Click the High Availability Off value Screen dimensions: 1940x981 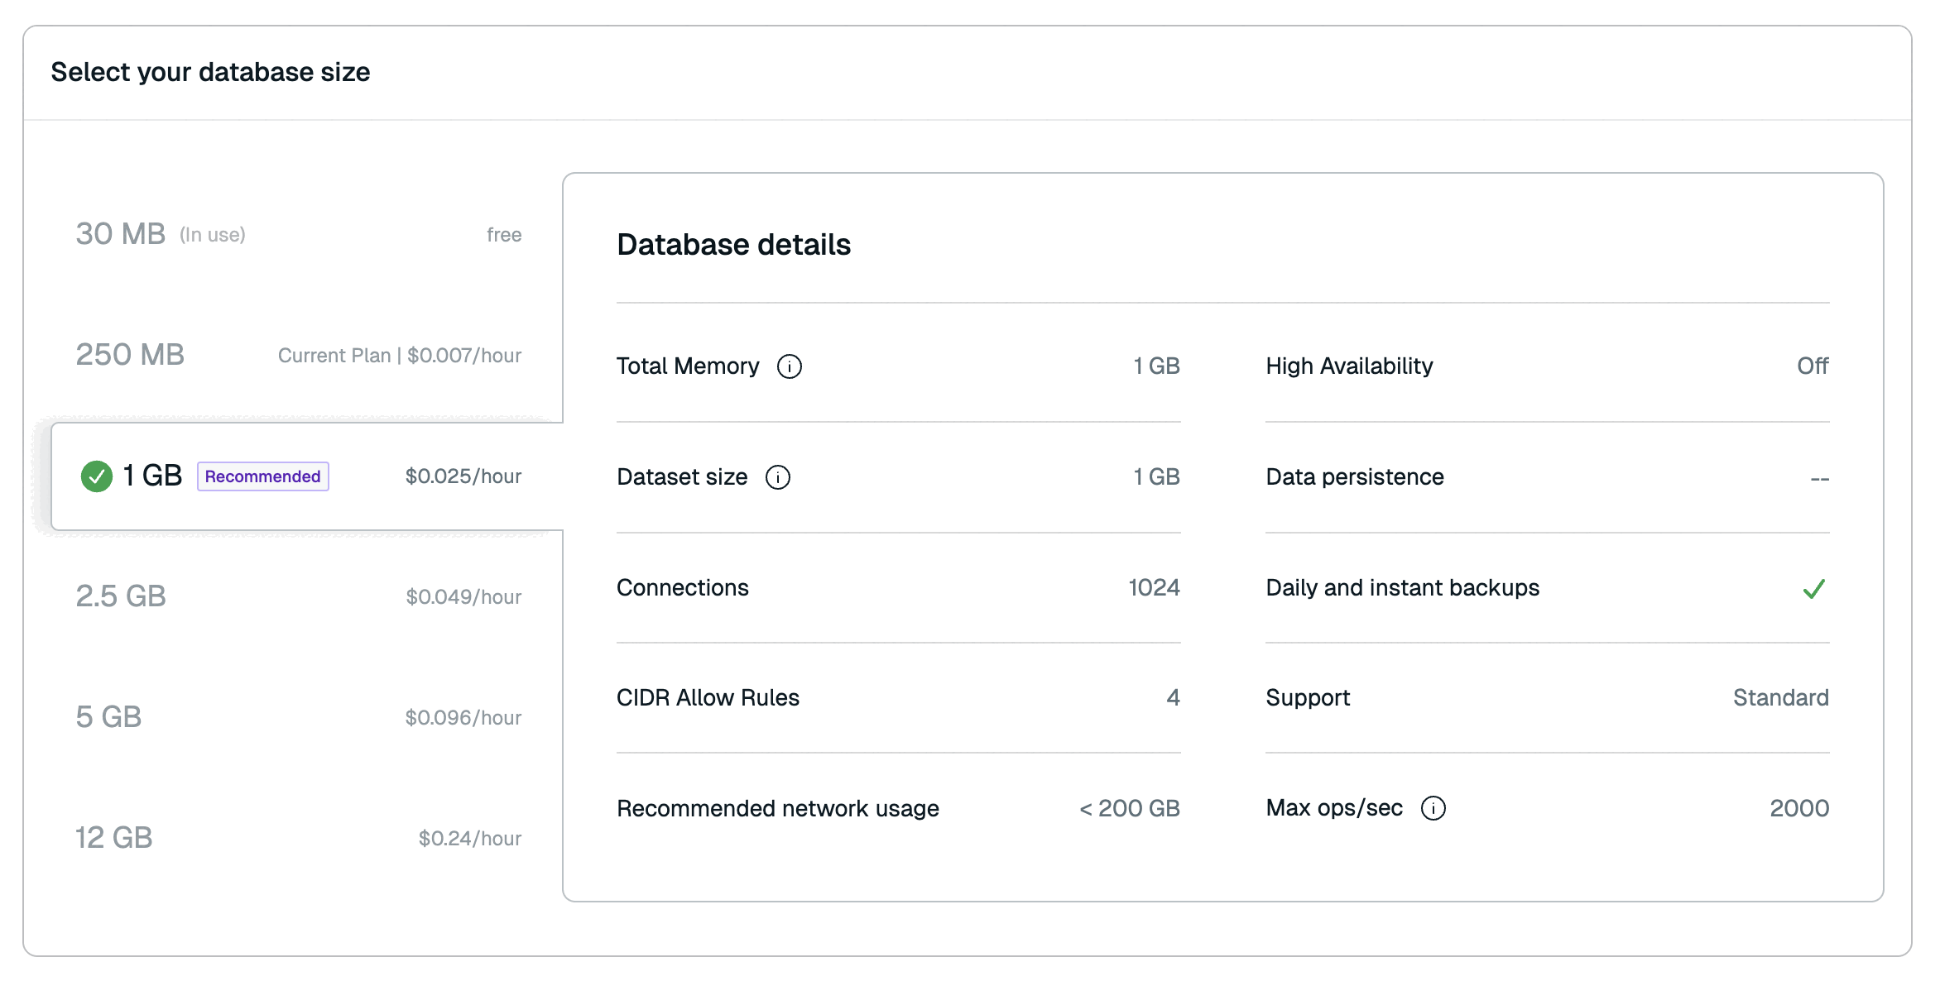[x=1812, y=366]
